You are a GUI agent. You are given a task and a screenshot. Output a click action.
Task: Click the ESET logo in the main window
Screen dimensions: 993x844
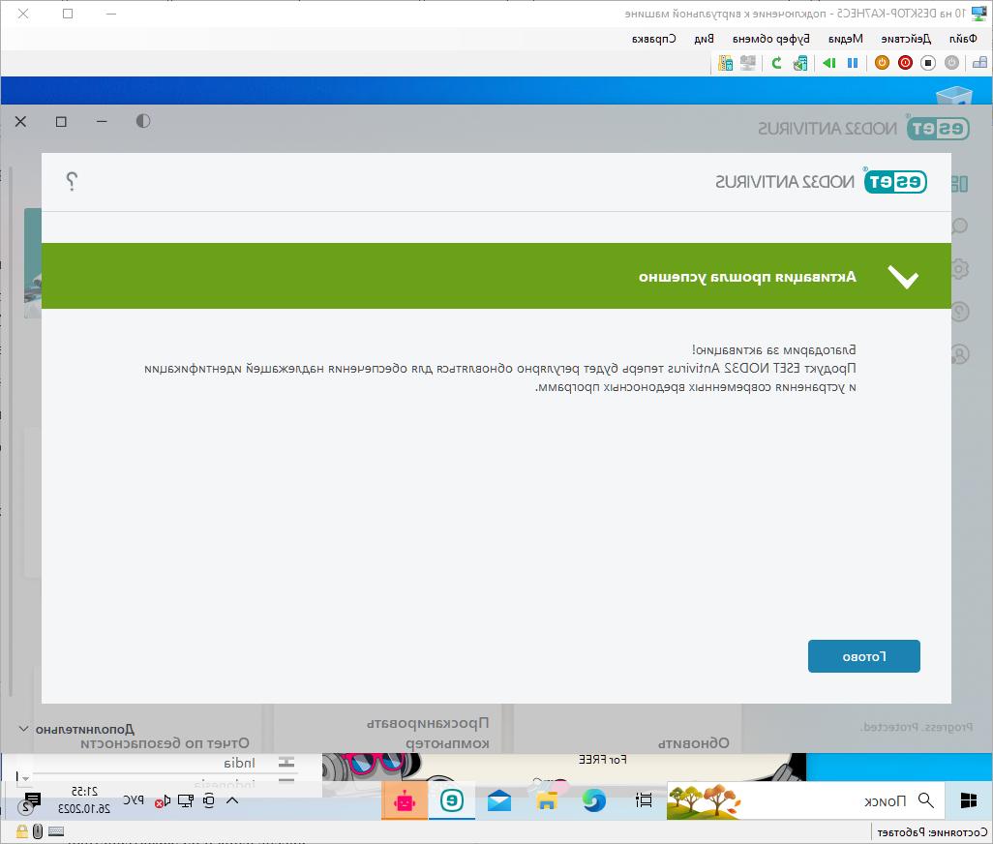click(x=938, y=129)
